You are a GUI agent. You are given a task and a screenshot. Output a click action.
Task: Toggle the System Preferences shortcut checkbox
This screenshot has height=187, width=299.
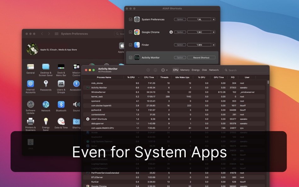point(131,19)
